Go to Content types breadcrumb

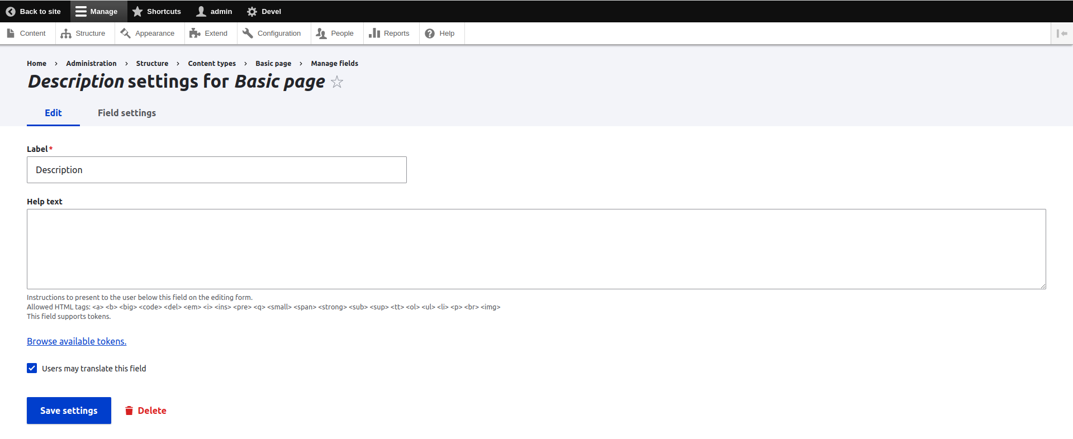click(212, 64)
